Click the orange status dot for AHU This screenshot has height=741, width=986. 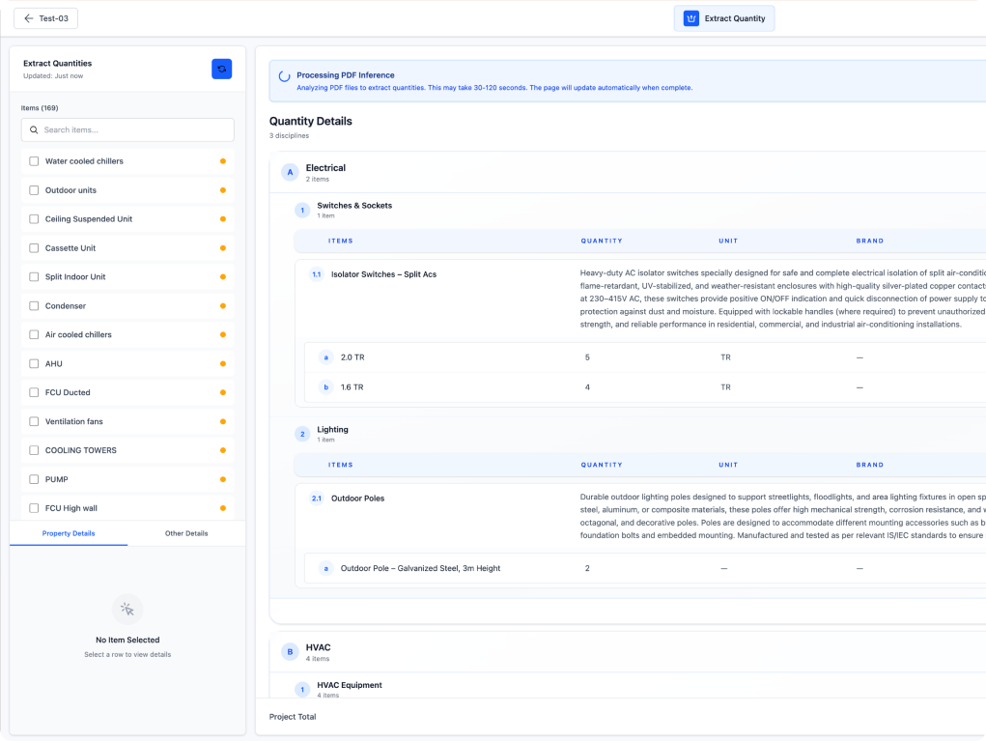pos(222,364)
